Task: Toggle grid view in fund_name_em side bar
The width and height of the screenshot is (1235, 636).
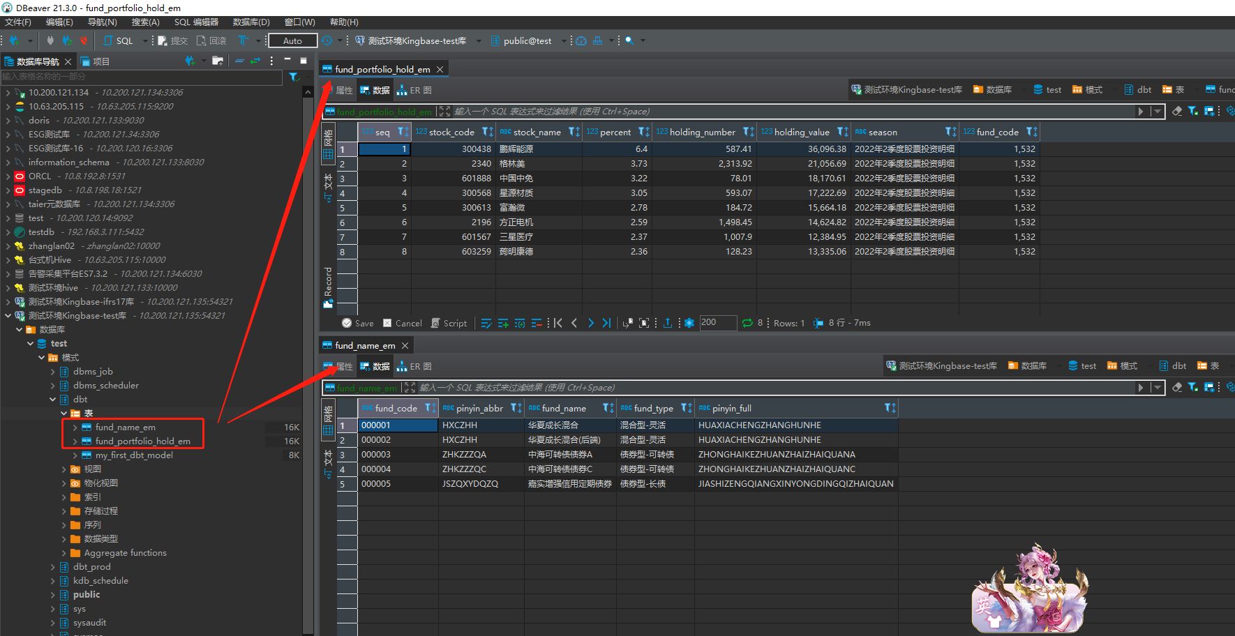Action: (x=328, y=421)
